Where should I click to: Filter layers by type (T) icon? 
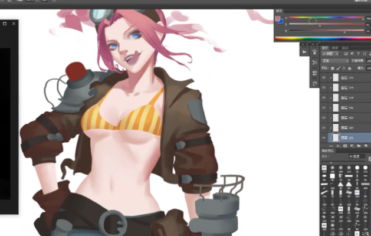358,54
